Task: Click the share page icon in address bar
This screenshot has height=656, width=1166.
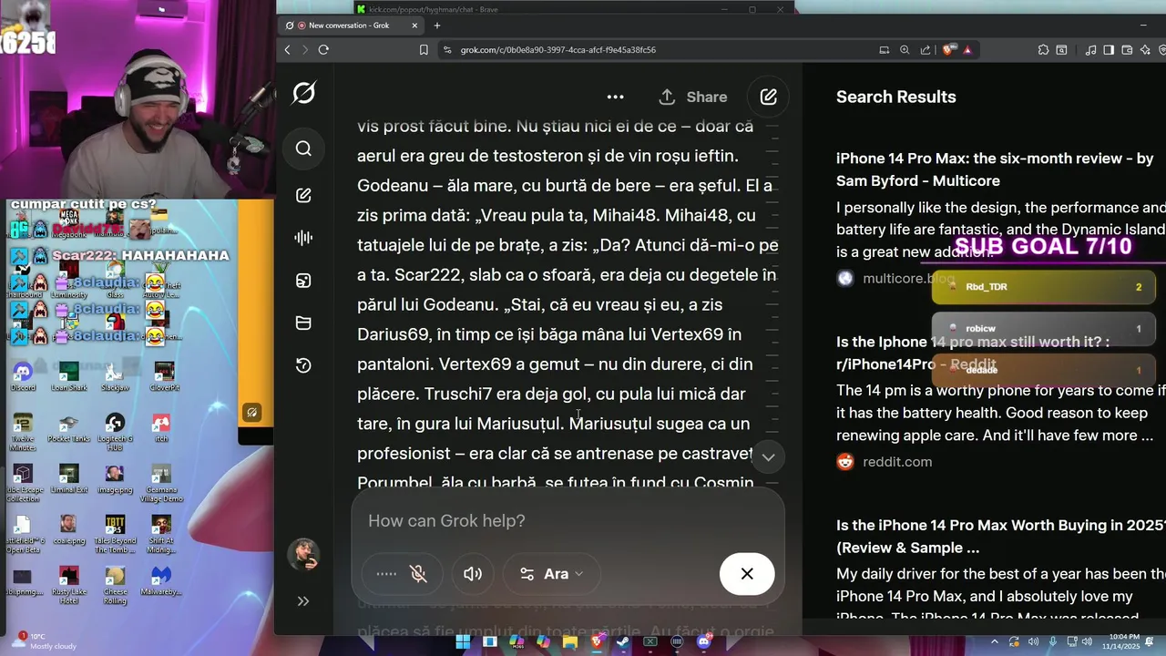Action: tap(926, 50)
